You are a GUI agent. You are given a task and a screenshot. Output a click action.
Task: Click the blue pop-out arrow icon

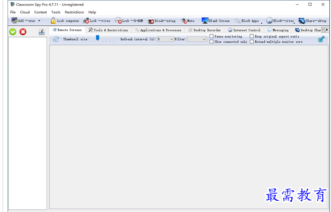[321, 39]
